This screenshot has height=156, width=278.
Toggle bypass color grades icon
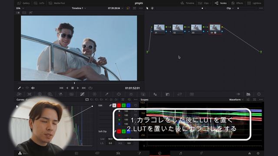[128, 8]
